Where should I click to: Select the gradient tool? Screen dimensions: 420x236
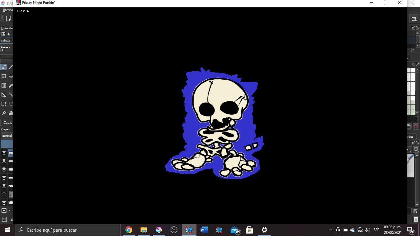4,85
